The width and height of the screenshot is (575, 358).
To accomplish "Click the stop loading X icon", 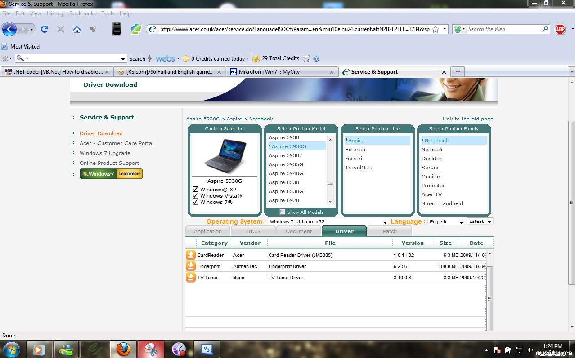I will (60, 29).
